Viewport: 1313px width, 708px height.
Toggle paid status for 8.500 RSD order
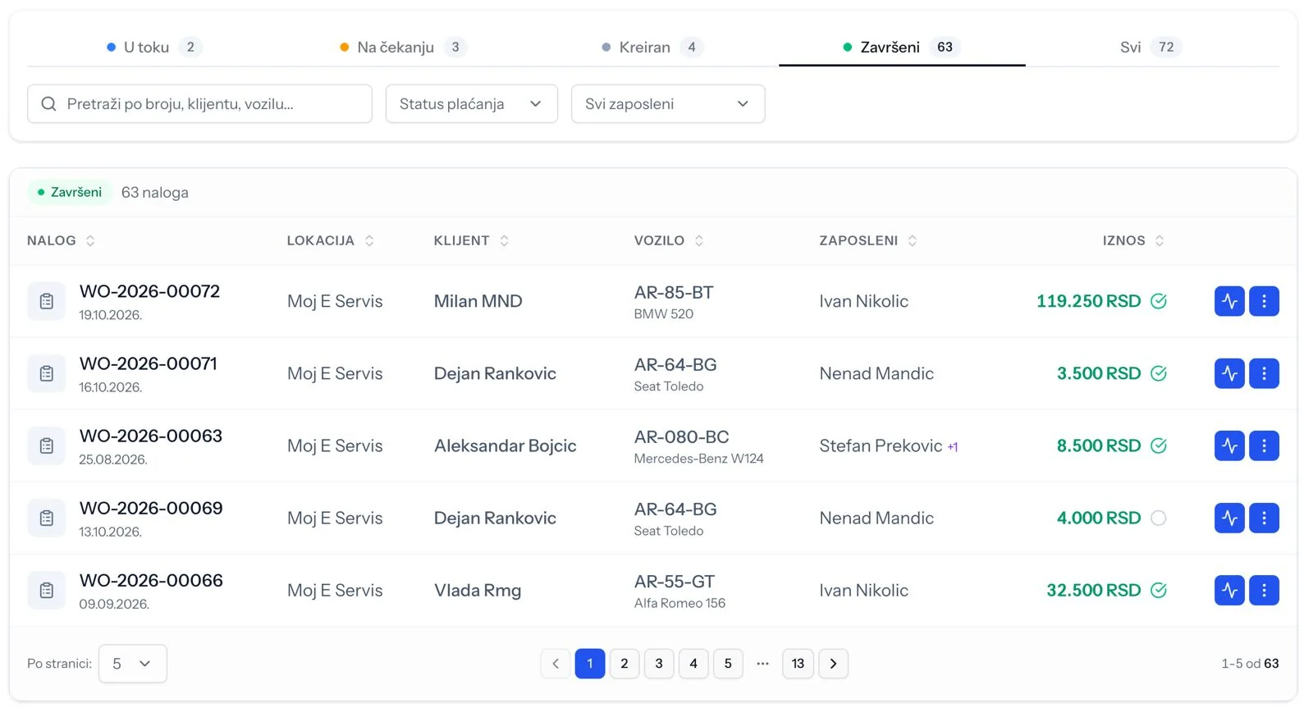point(1159,445)
